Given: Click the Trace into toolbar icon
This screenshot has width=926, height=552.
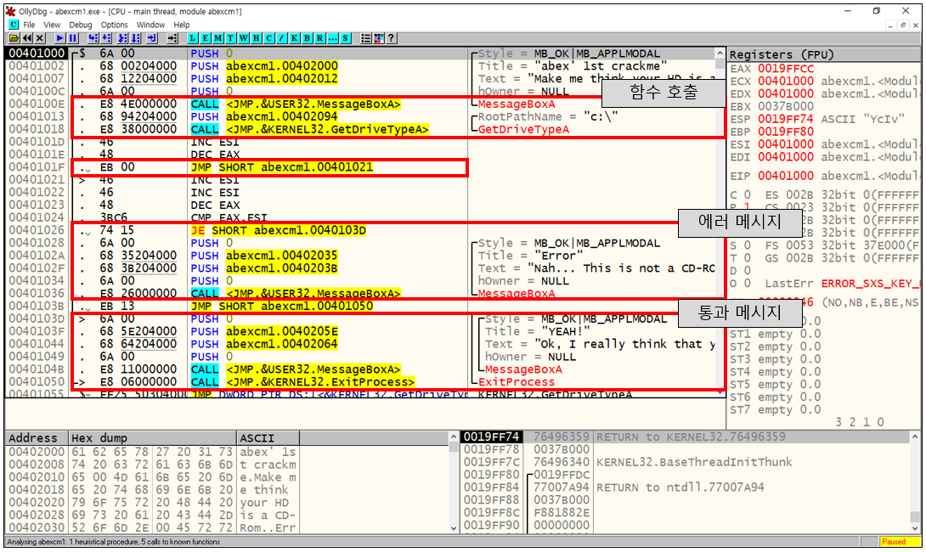Looking at the screenshot, I should tap(122, 38).
